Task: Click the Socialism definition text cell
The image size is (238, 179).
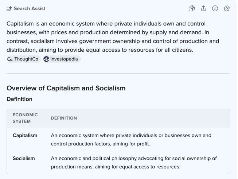Action: pos(134,162)
